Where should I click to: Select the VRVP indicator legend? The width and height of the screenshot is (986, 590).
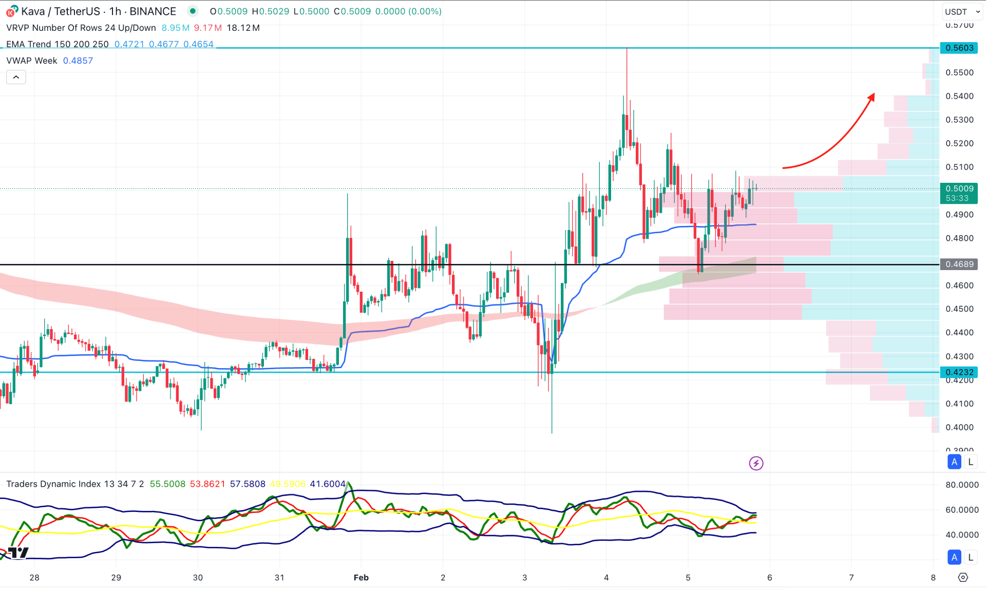click(x=81, y=28)
